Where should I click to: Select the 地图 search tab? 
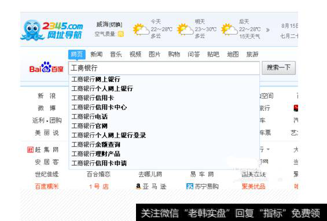coord(233,54)
